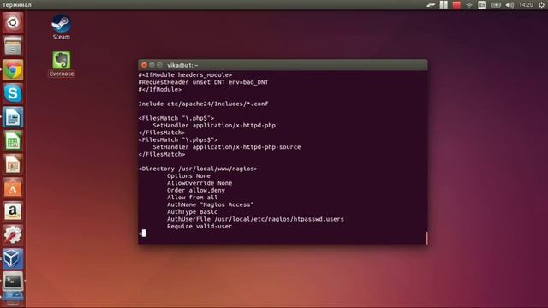Click the pause recording indicator in top panel
Viewport: 548px width, 308px height.
444,5
